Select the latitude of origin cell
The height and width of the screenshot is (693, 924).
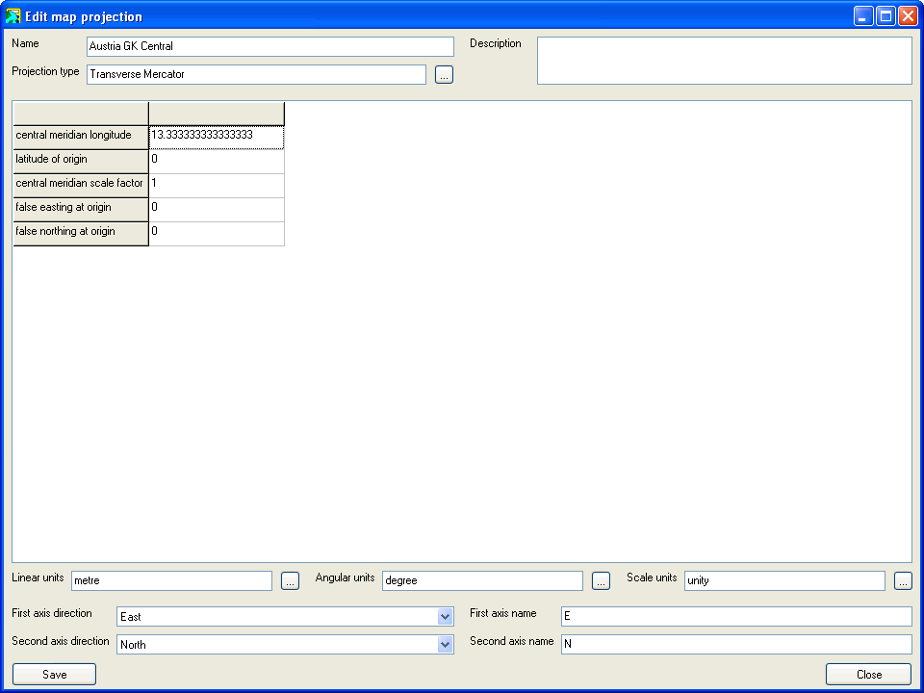click(x=216, y=160)
